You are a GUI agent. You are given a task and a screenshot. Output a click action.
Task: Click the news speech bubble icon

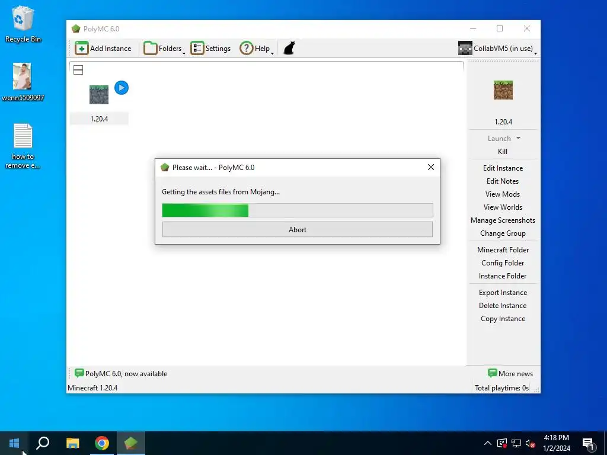pyautogui.click(x=79, y=373)
